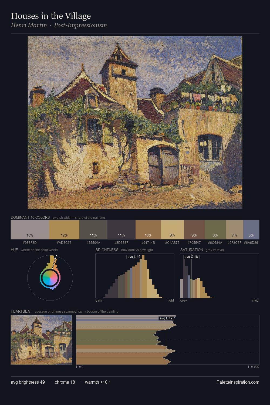This screenshot has width=270, height=405.
Task: Click the #988F8D grey swatch
Action: click(x=30, y=230)
